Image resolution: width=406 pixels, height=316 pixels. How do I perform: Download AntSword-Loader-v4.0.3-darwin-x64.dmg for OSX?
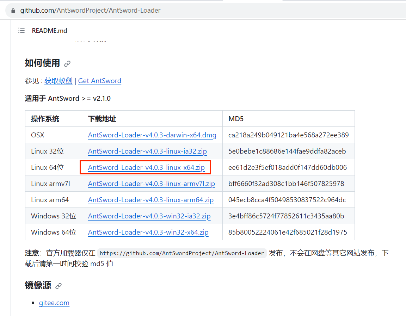click(152, 135)
